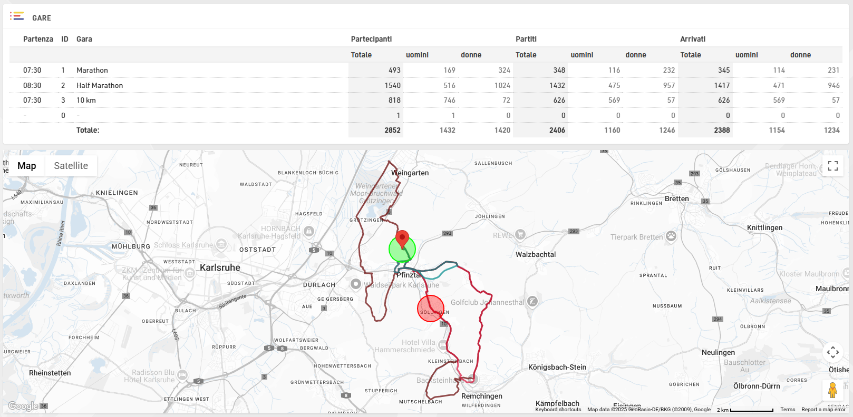
Task: Click the GARE list menu icon
Action: (17, 16)
